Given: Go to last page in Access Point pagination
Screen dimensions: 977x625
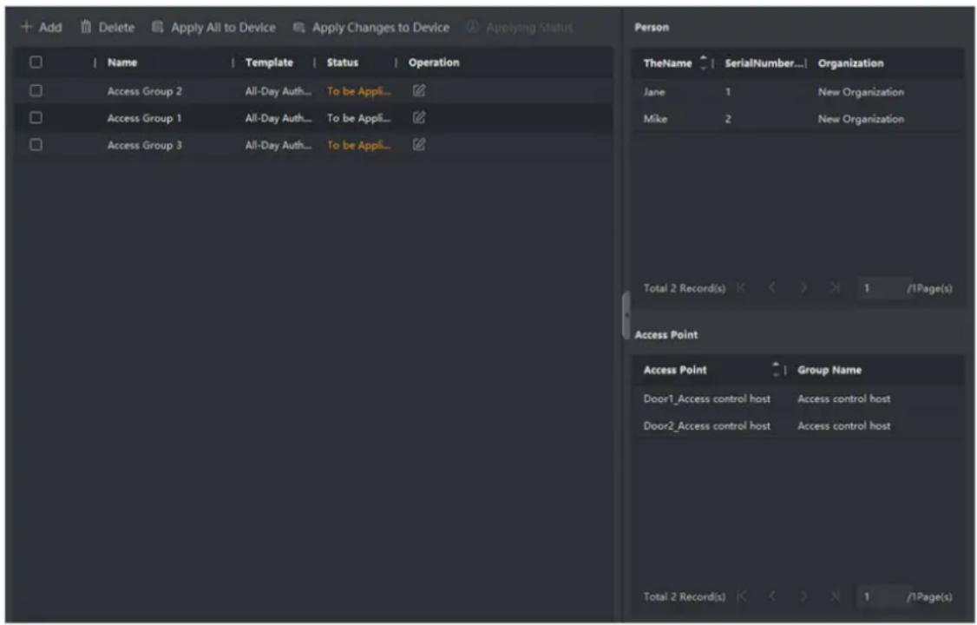Looking at the screenshot, I should (835, 596).
